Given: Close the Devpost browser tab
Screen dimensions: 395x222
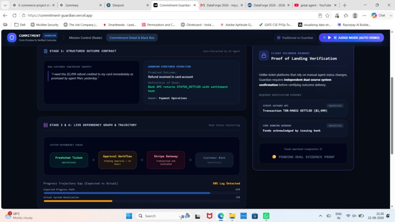Looking at the screenshot, I should pyautogui.click(x=148, y=5).
